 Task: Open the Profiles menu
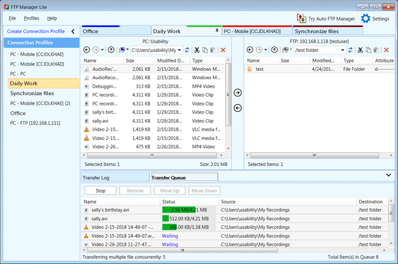coord(32,18)
